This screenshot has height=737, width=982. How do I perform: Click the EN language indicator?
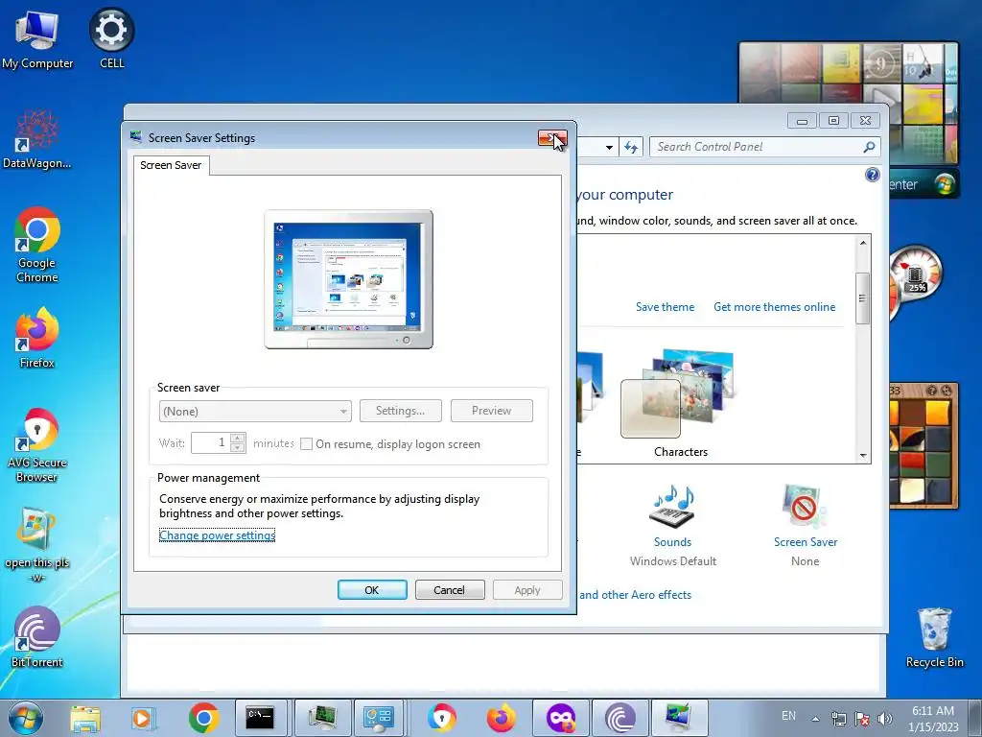(x=788, y=716)
